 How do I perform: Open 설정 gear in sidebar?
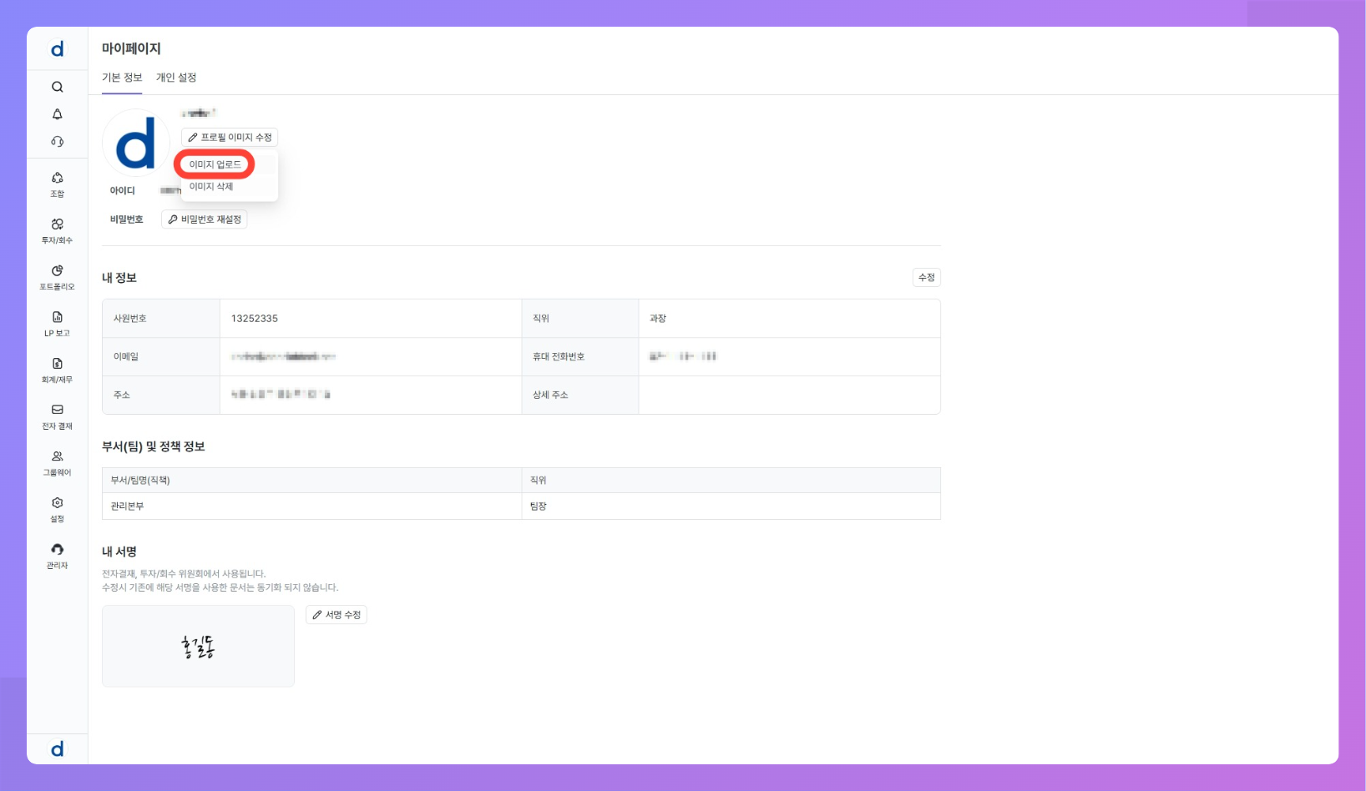click(57, 509)
